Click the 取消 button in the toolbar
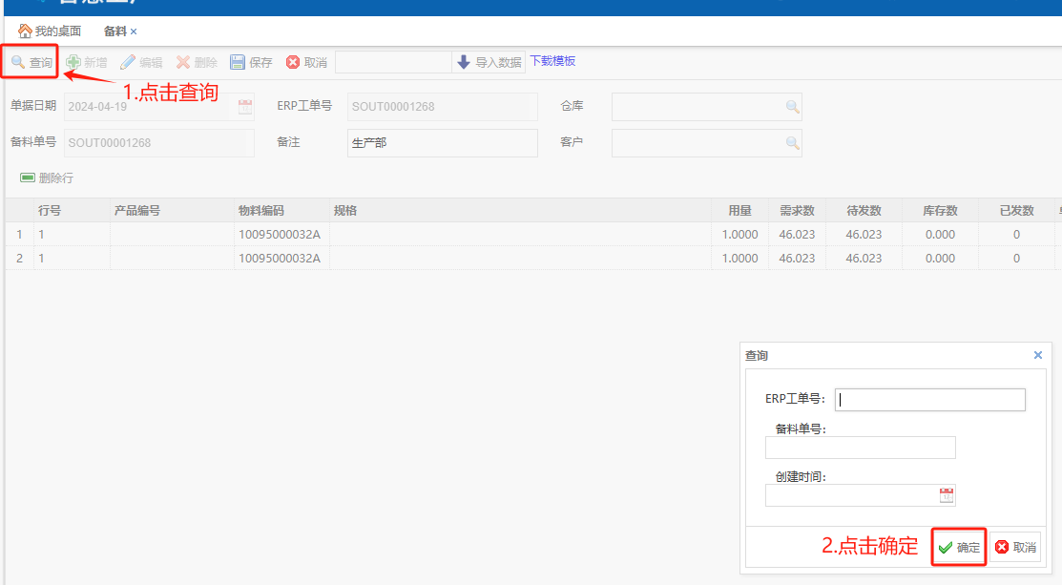This screenshot has width=1062, height=585. pyautogui.click(x=306, y=63)
